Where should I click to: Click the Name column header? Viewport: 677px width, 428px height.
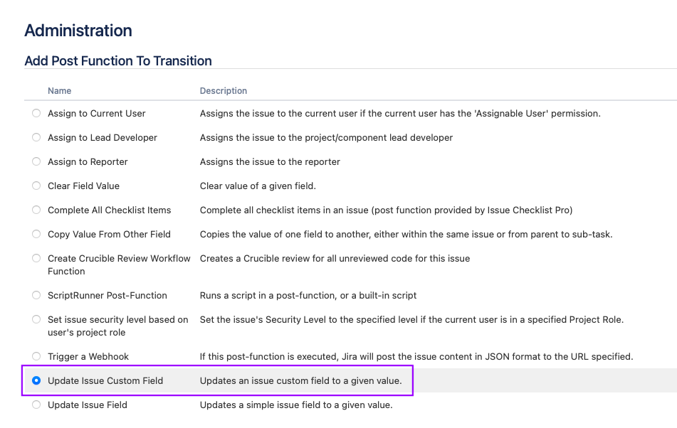point(60,90)
